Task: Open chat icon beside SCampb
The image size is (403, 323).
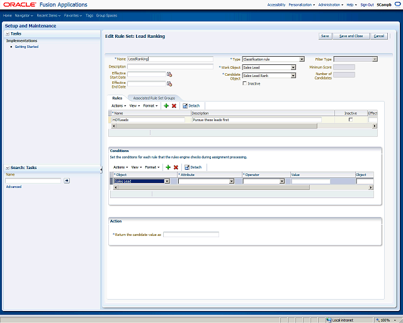Action: coord(397,4)
